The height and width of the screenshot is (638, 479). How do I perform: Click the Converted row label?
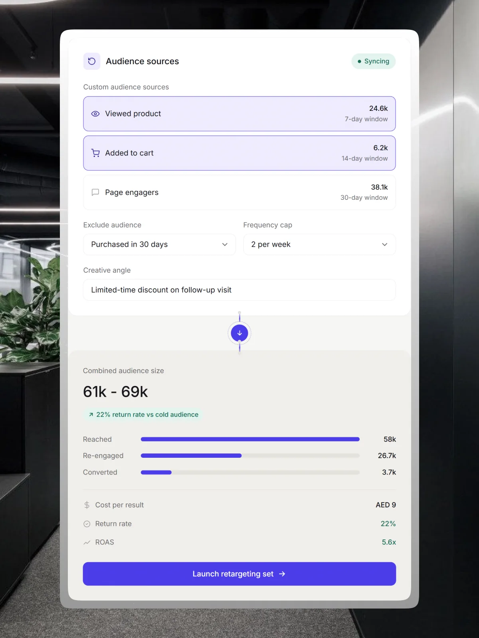(100, 473)
